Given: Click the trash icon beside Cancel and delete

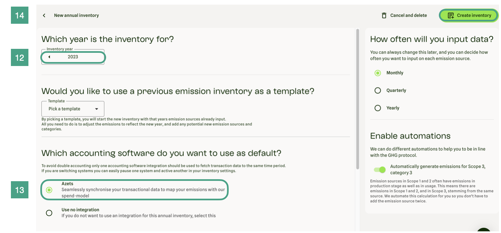Looking at the screenshot, I should (384, 16).
